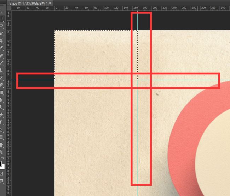
Task: Switch to the 2.jpg document tab
Action: coord(28,3)
